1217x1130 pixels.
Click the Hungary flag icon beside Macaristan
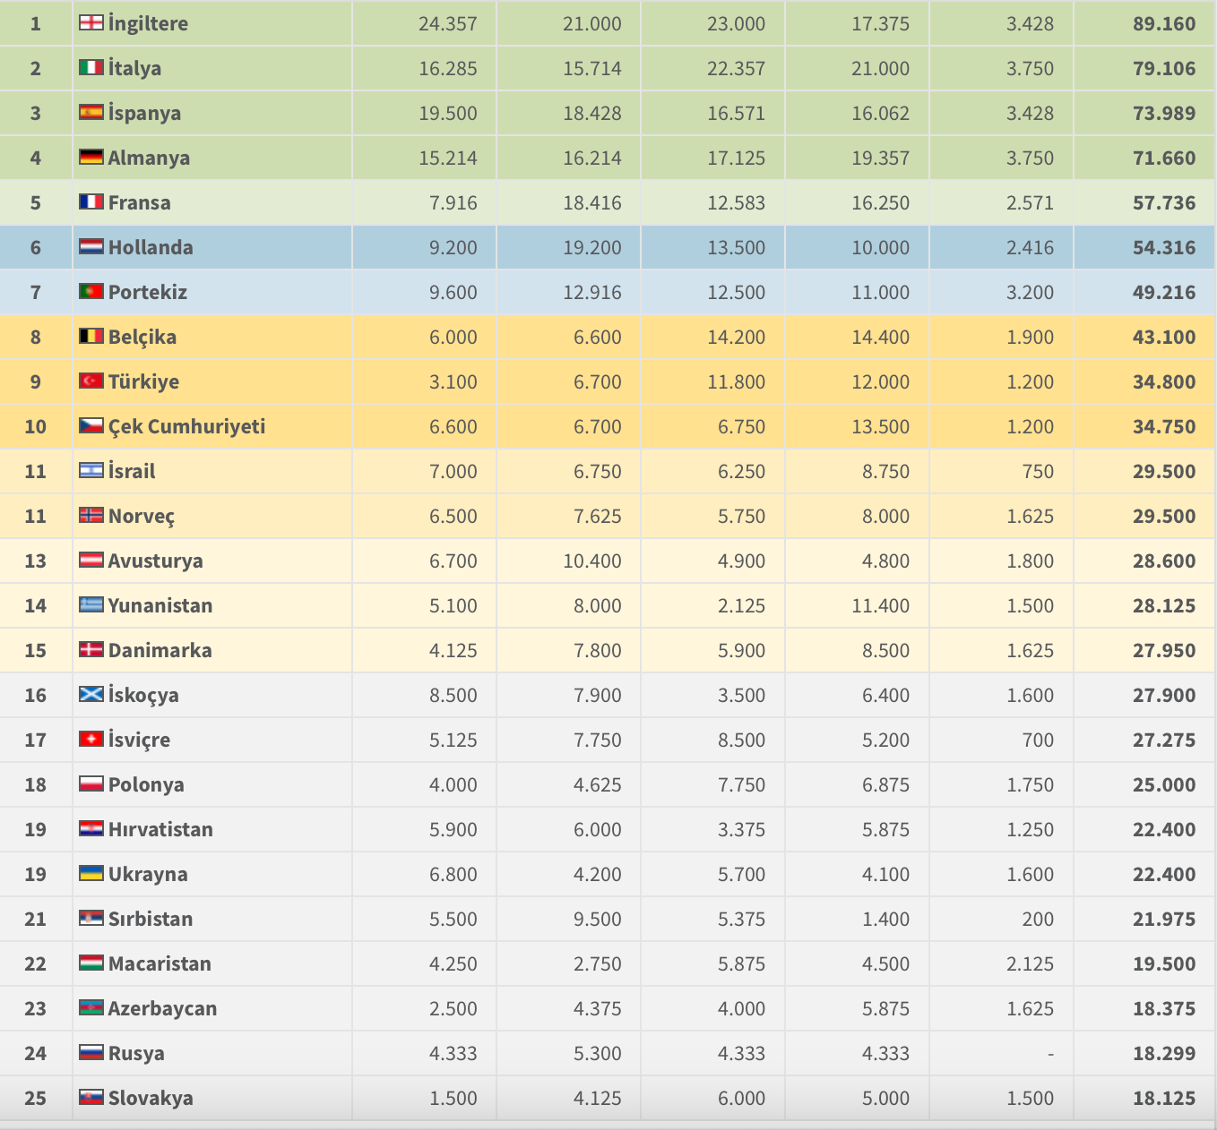pos(91,962)
